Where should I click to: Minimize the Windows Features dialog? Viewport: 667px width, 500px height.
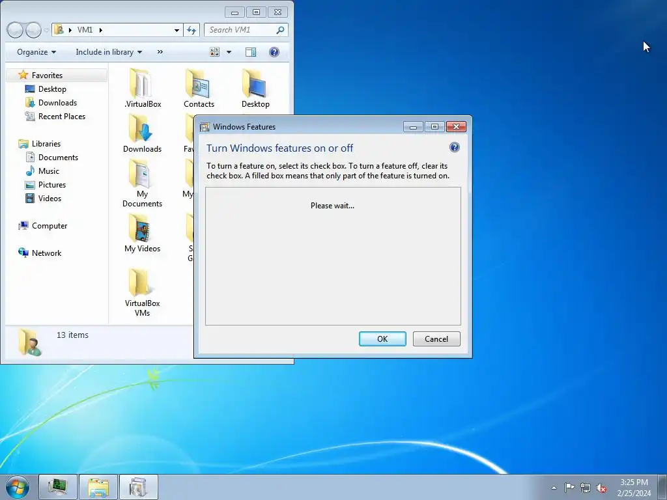pyautogui.click(x=412, y=127)
